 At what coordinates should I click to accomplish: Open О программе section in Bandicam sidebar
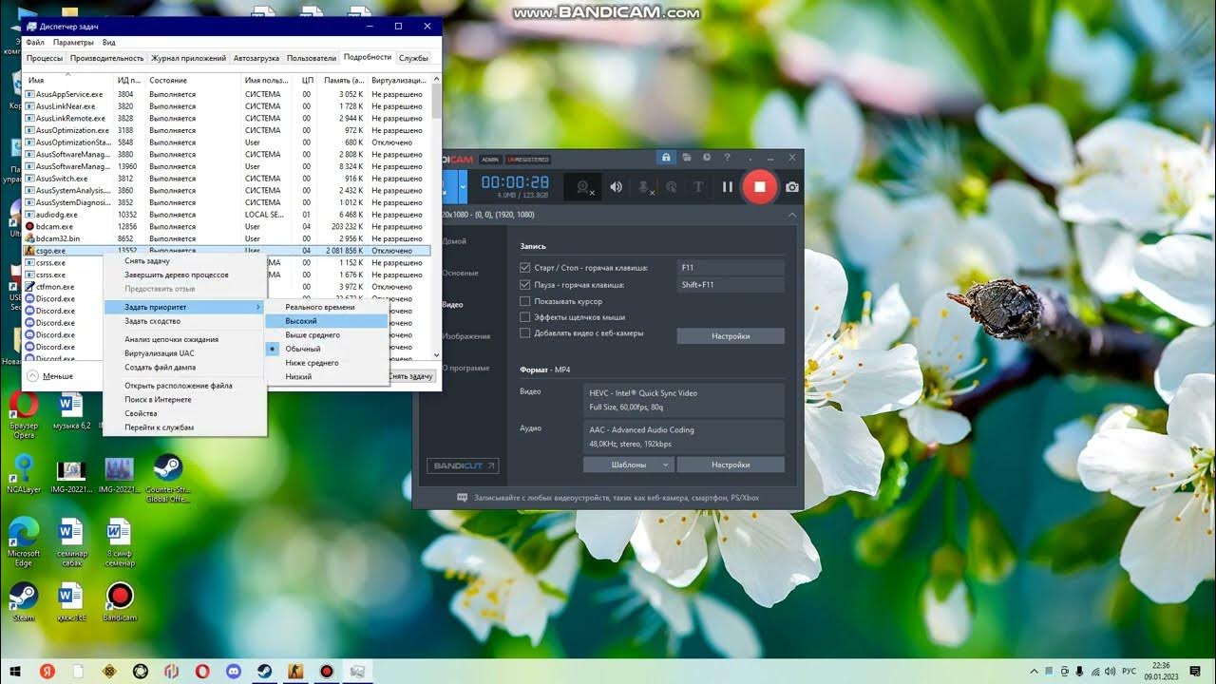pyautogui.click(x=465, y=368)
